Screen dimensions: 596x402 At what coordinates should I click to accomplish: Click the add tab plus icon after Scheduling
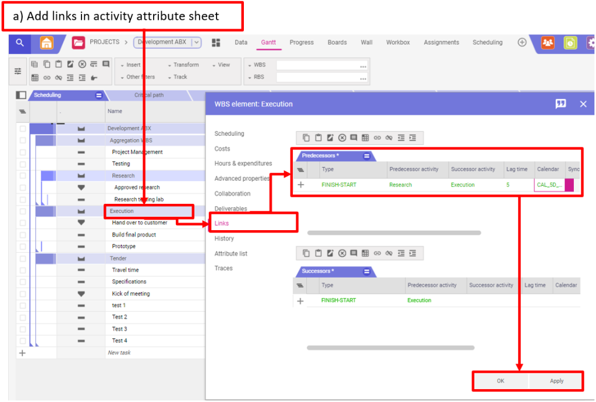(x=522, y=43)
